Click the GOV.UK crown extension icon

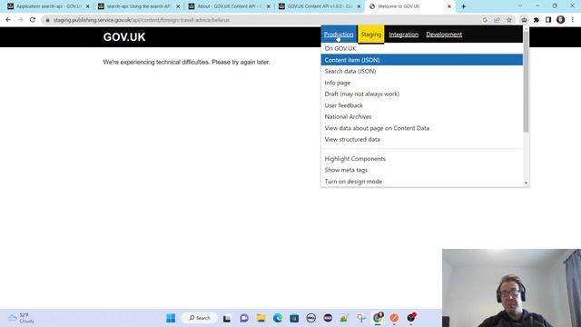pos(524,20)
